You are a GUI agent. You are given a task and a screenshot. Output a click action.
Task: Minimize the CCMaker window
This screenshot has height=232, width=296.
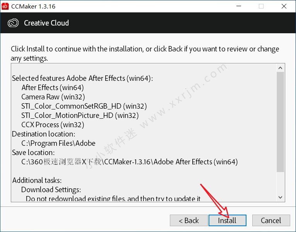point(239,6)
